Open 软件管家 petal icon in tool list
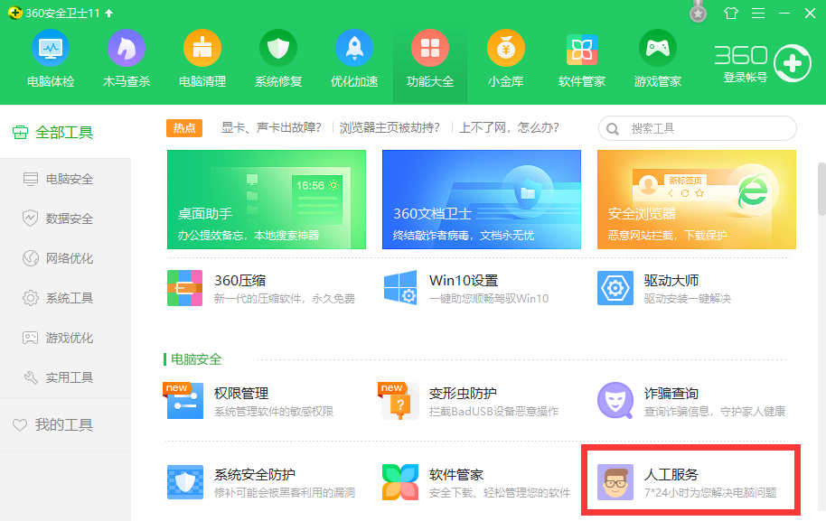826x521 pixels. [400, 482]
